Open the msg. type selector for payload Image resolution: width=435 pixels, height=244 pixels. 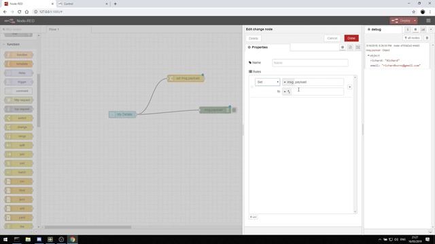coord(288,82)
